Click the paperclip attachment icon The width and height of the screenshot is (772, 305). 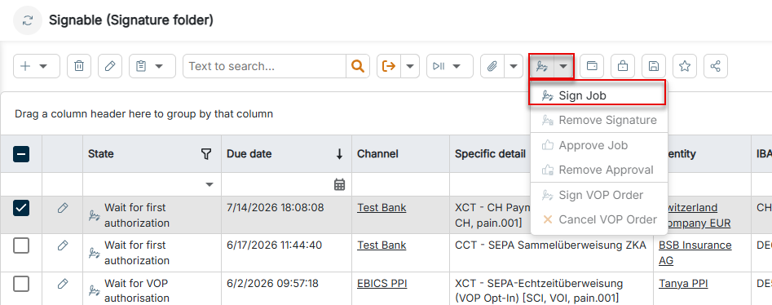[x=492, y=66]
